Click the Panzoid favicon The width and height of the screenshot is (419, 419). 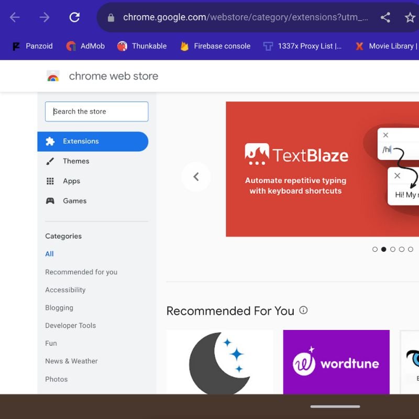(x=16, y=46)
